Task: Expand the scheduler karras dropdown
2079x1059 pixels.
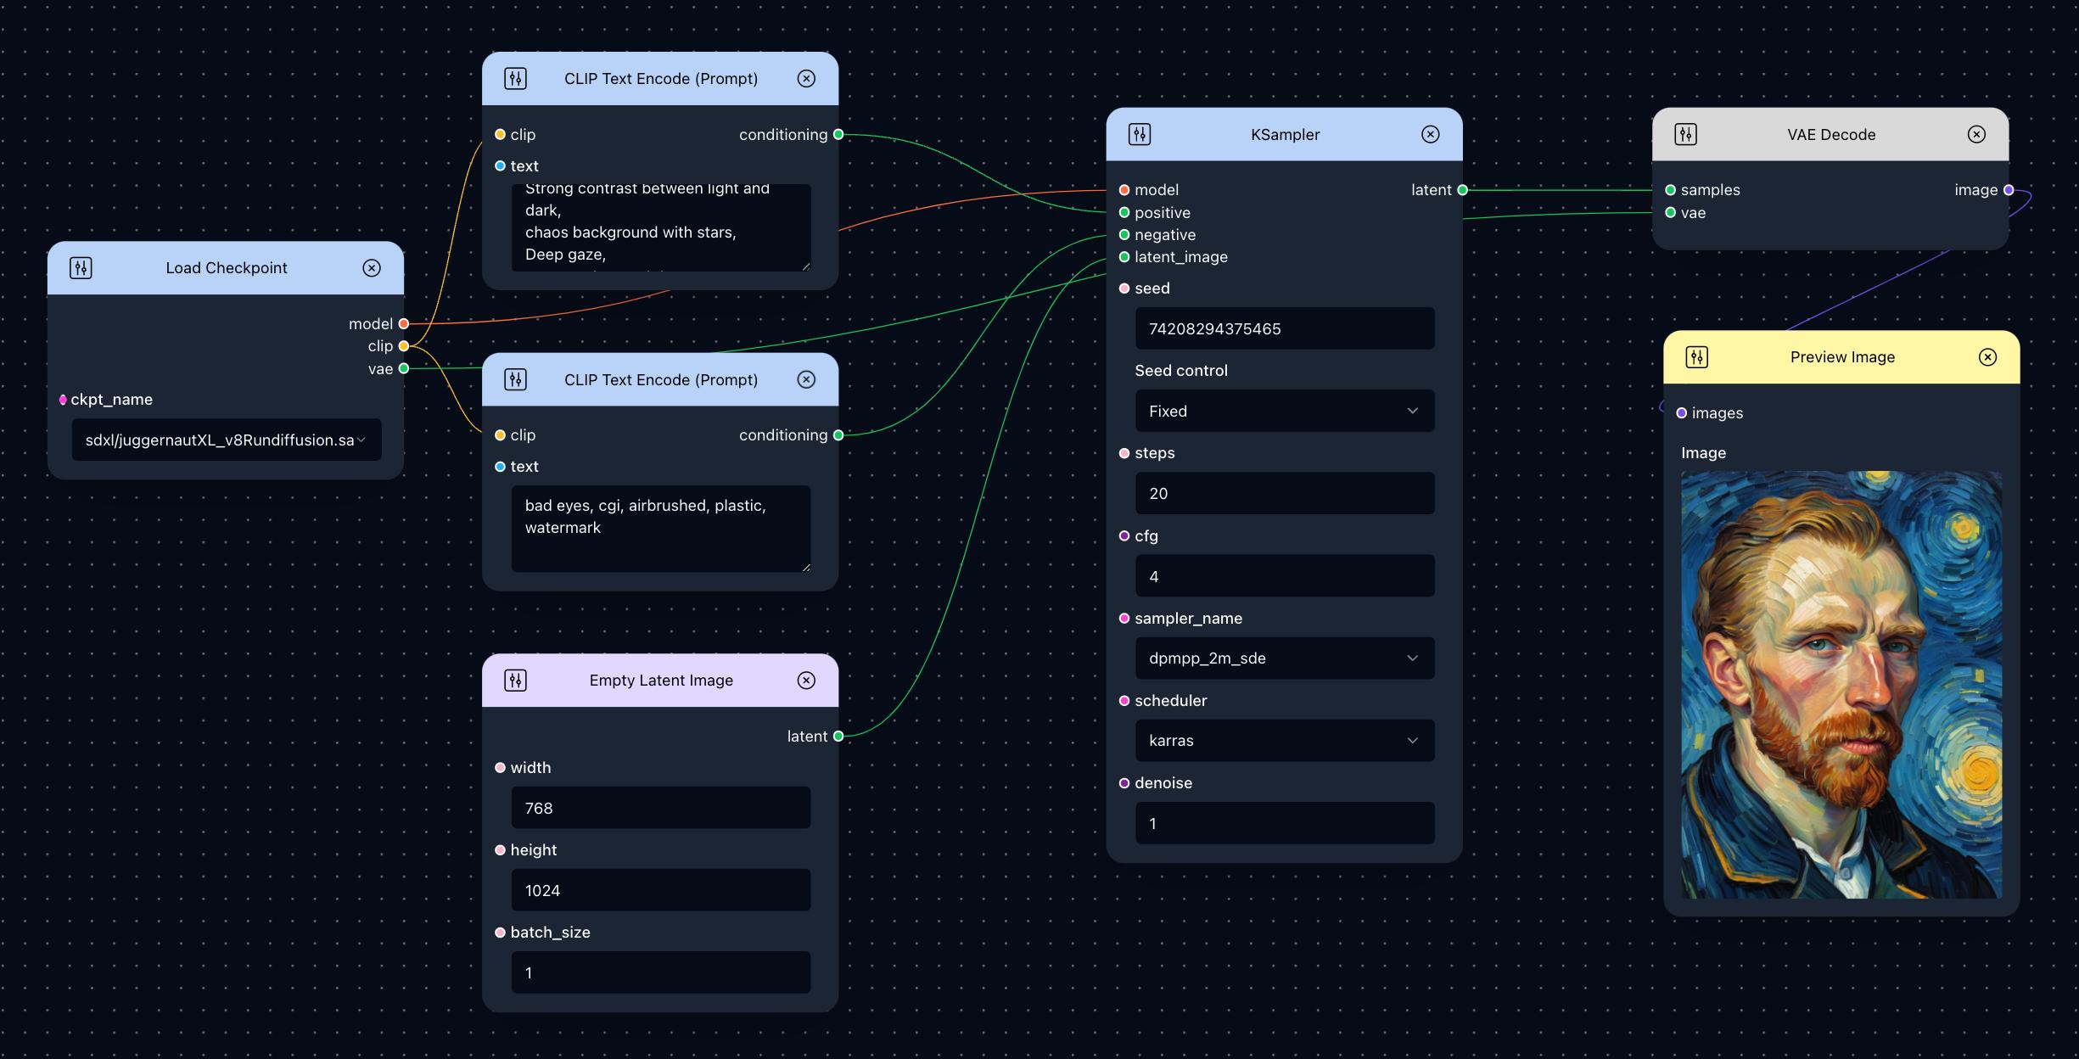Action: pyautogui.click(x=1284, y=741)
